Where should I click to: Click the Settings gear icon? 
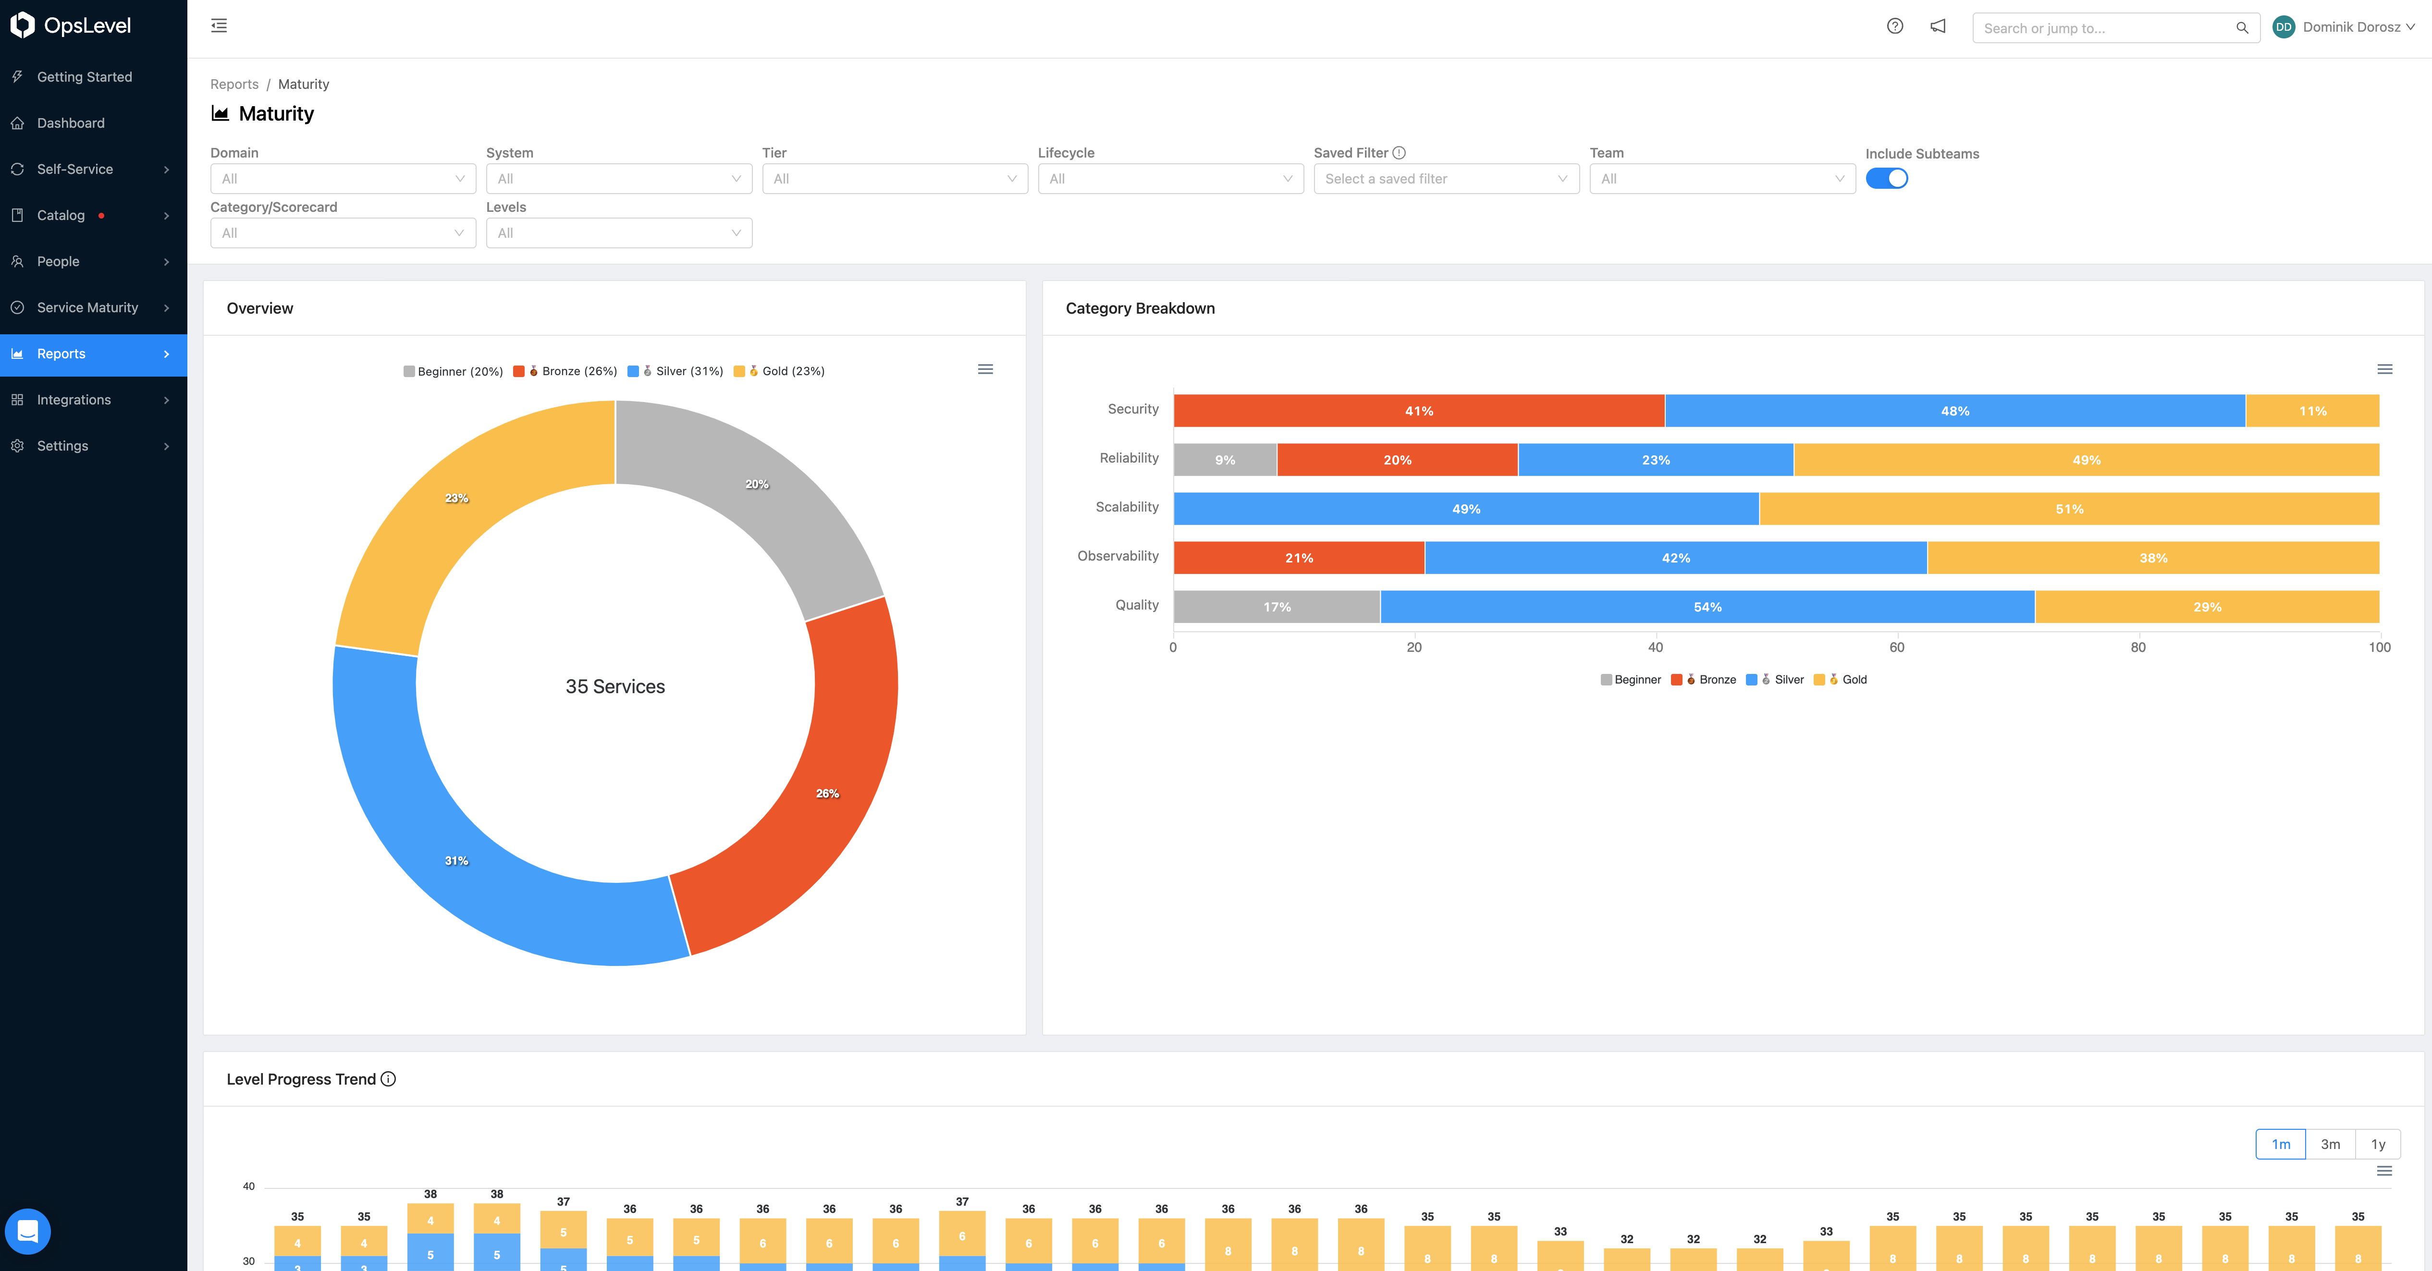(17, 446)
